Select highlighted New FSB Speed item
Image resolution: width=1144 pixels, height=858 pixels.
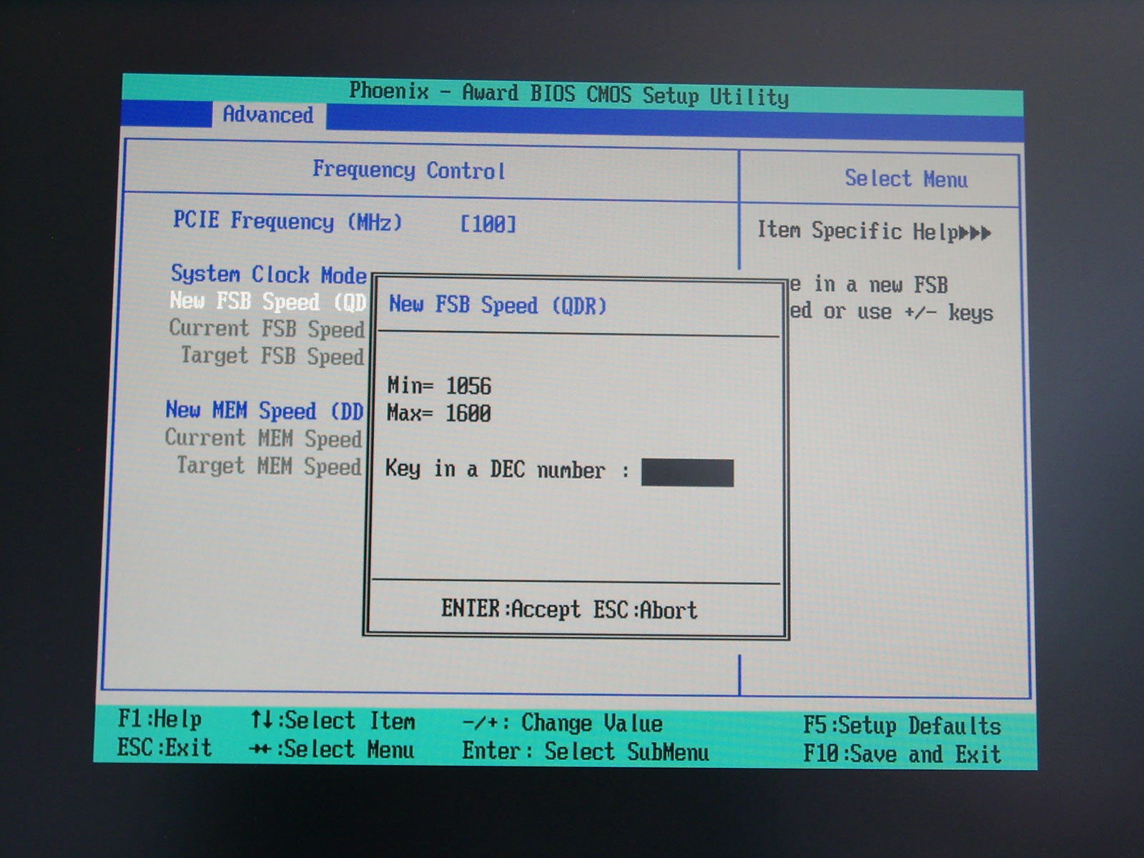268,301
